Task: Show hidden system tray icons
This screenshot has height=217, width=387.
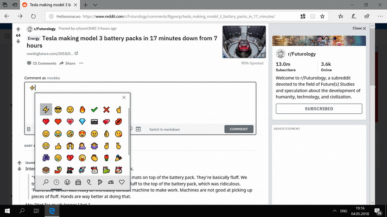Action: pos(335,211)
